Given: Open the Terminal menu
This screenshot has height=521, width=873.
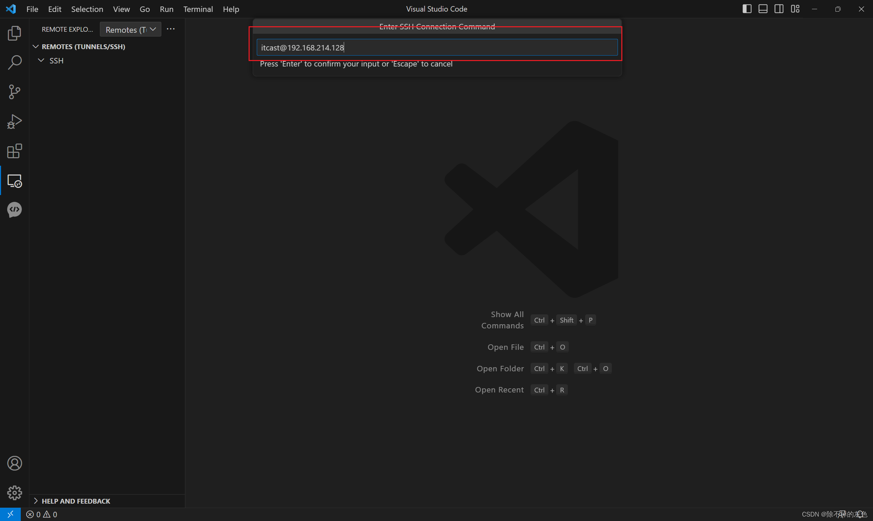Looking at the screenshot, I should coord(198,9).
